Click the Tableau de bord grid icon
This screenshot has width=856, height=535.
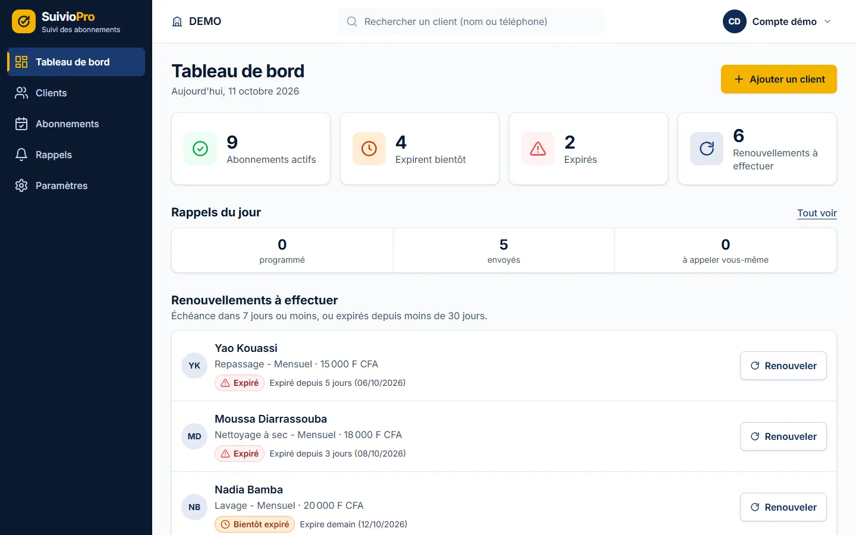21,62
